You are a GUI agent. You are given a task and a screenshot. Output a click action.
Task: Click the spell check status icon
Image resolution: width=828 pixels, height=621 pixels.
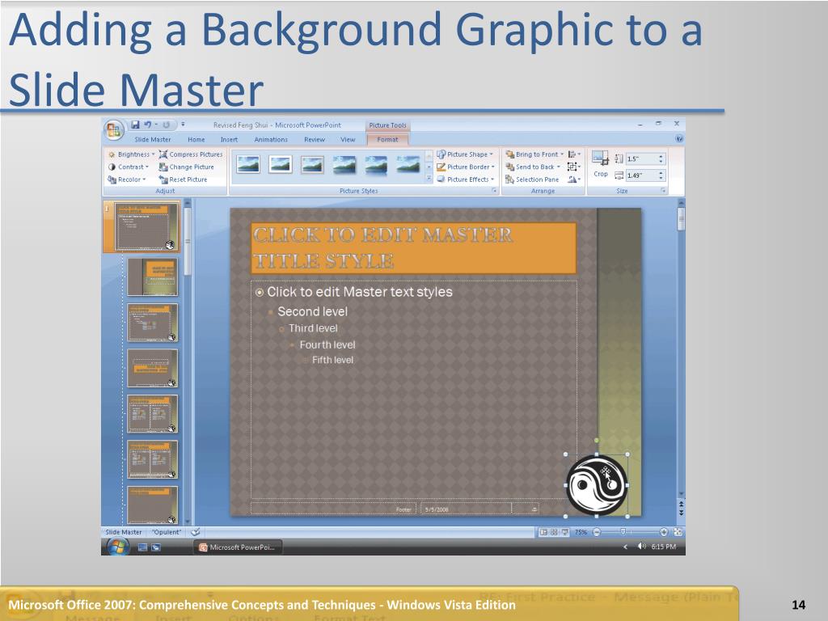click(x=196, y=532)
